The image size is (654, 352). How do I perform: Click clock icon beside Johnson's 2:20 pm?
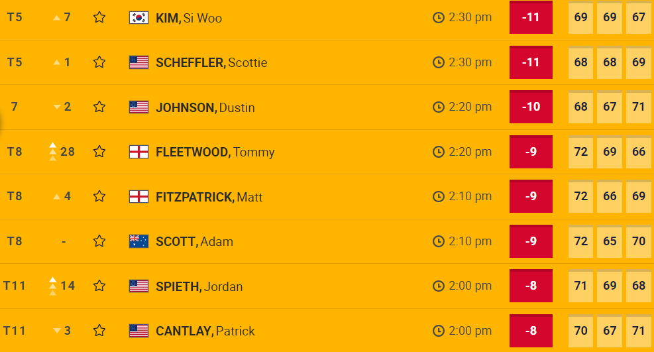(x=438, y=107)
